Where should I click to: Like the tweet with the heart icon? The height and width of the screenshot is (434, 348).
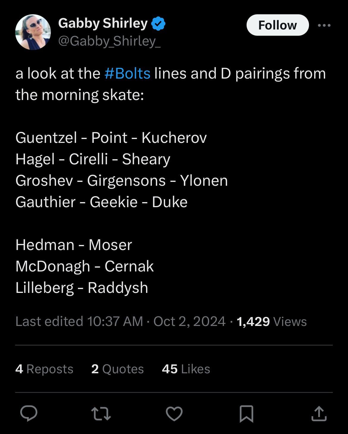[x=174, y=414]
